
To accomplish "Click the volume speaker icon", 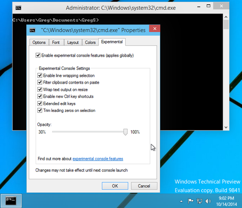I will pos(208,201).
